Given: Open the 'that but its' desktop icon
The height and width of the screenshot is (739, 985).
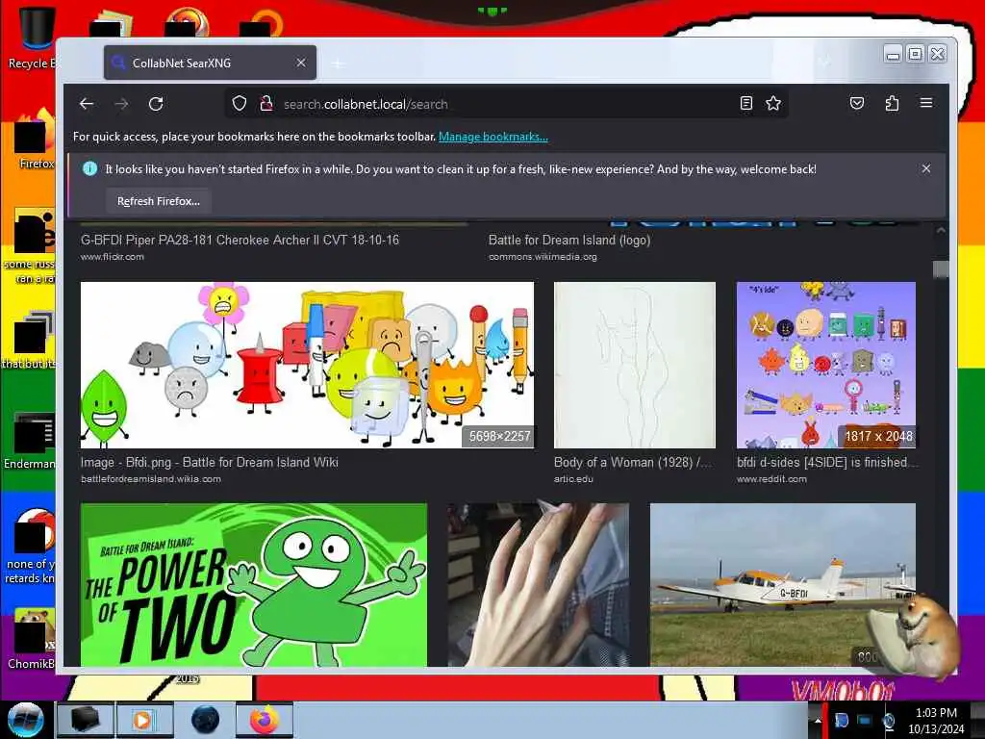Looking at the screenshot, I should (30, 340).
